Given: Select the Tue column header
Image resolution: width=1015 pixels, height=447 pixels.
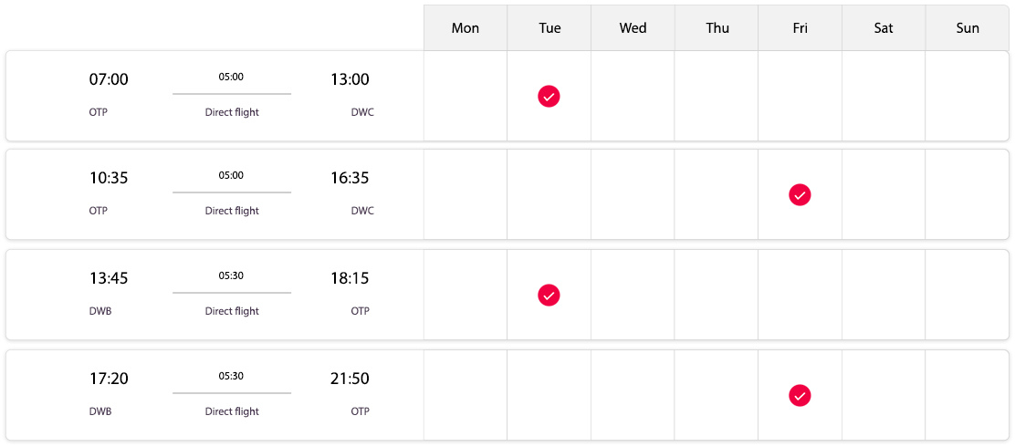Looking at the screenshot, I should [x=549, y=27].
